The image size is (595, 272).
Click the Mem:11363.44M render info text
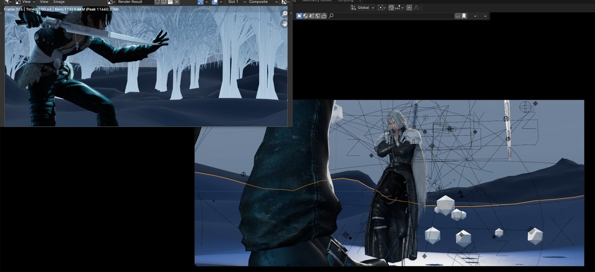69,9
